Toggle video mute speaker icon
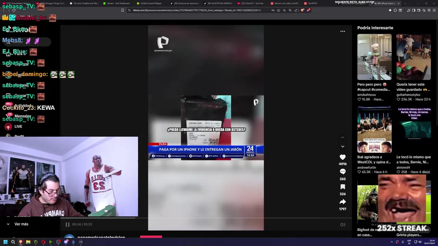Image resolution: width=438 pixels, height=246 pixels. click(343, 224)
